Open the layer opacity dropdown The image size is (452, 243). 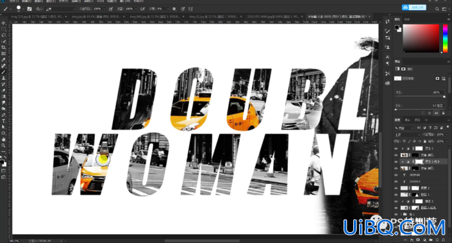click(x=440, y=135)
